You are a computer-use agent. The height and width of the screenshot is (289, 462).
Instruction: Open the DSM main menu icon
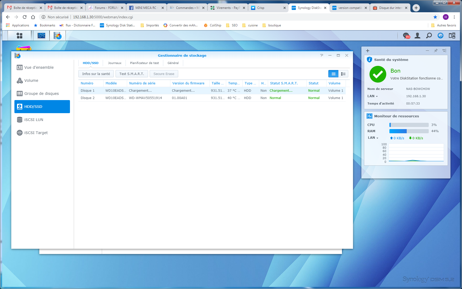pos(19,36)
